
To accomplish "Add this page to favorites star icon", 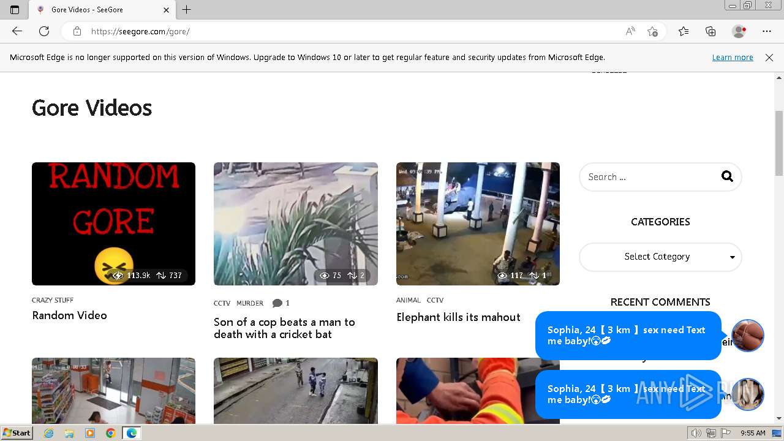I will 652,31.
